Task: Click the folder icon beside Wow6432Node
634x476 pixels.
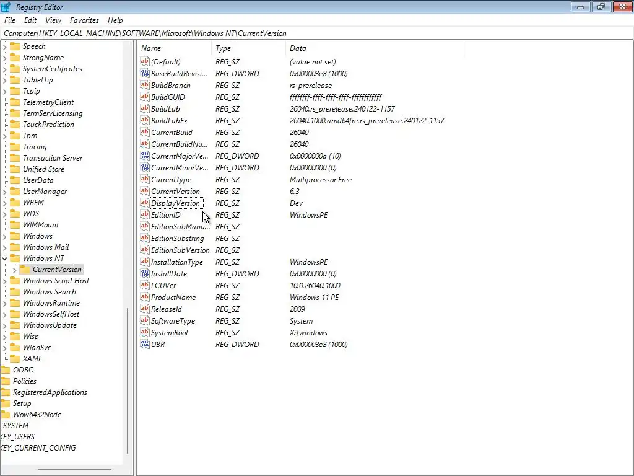Action: (x=6, y=415)
